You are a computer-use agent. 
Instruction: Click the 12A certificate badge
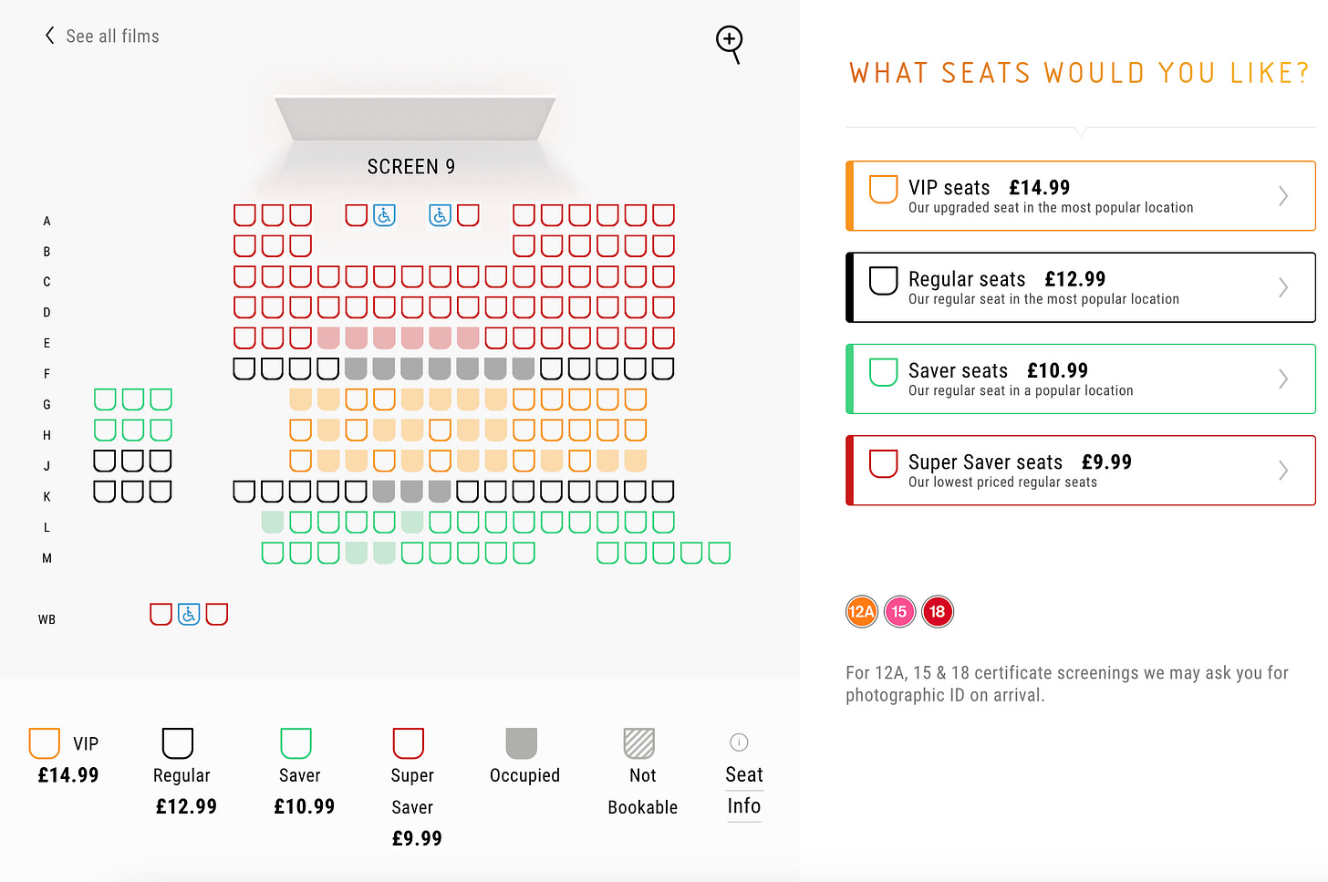coord(862,612)
